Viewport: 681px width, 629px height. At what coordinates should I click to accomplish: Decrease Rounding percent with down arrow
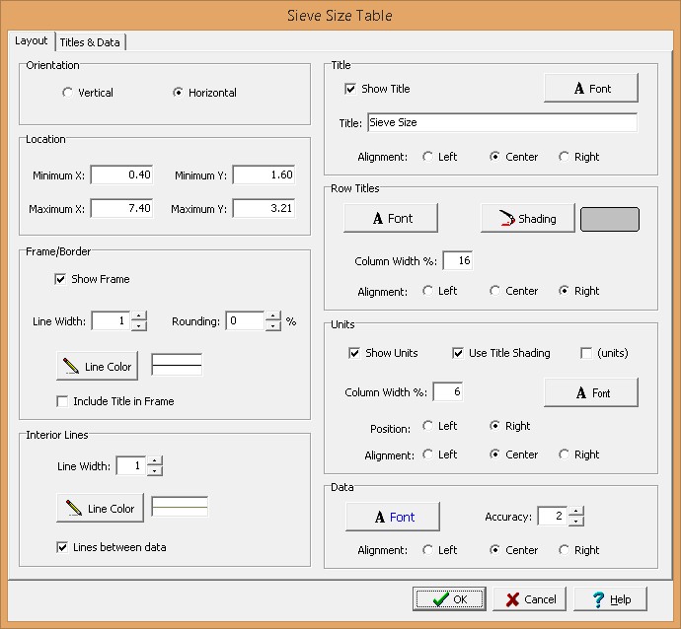pyautogui.click(x=273, y=326)
